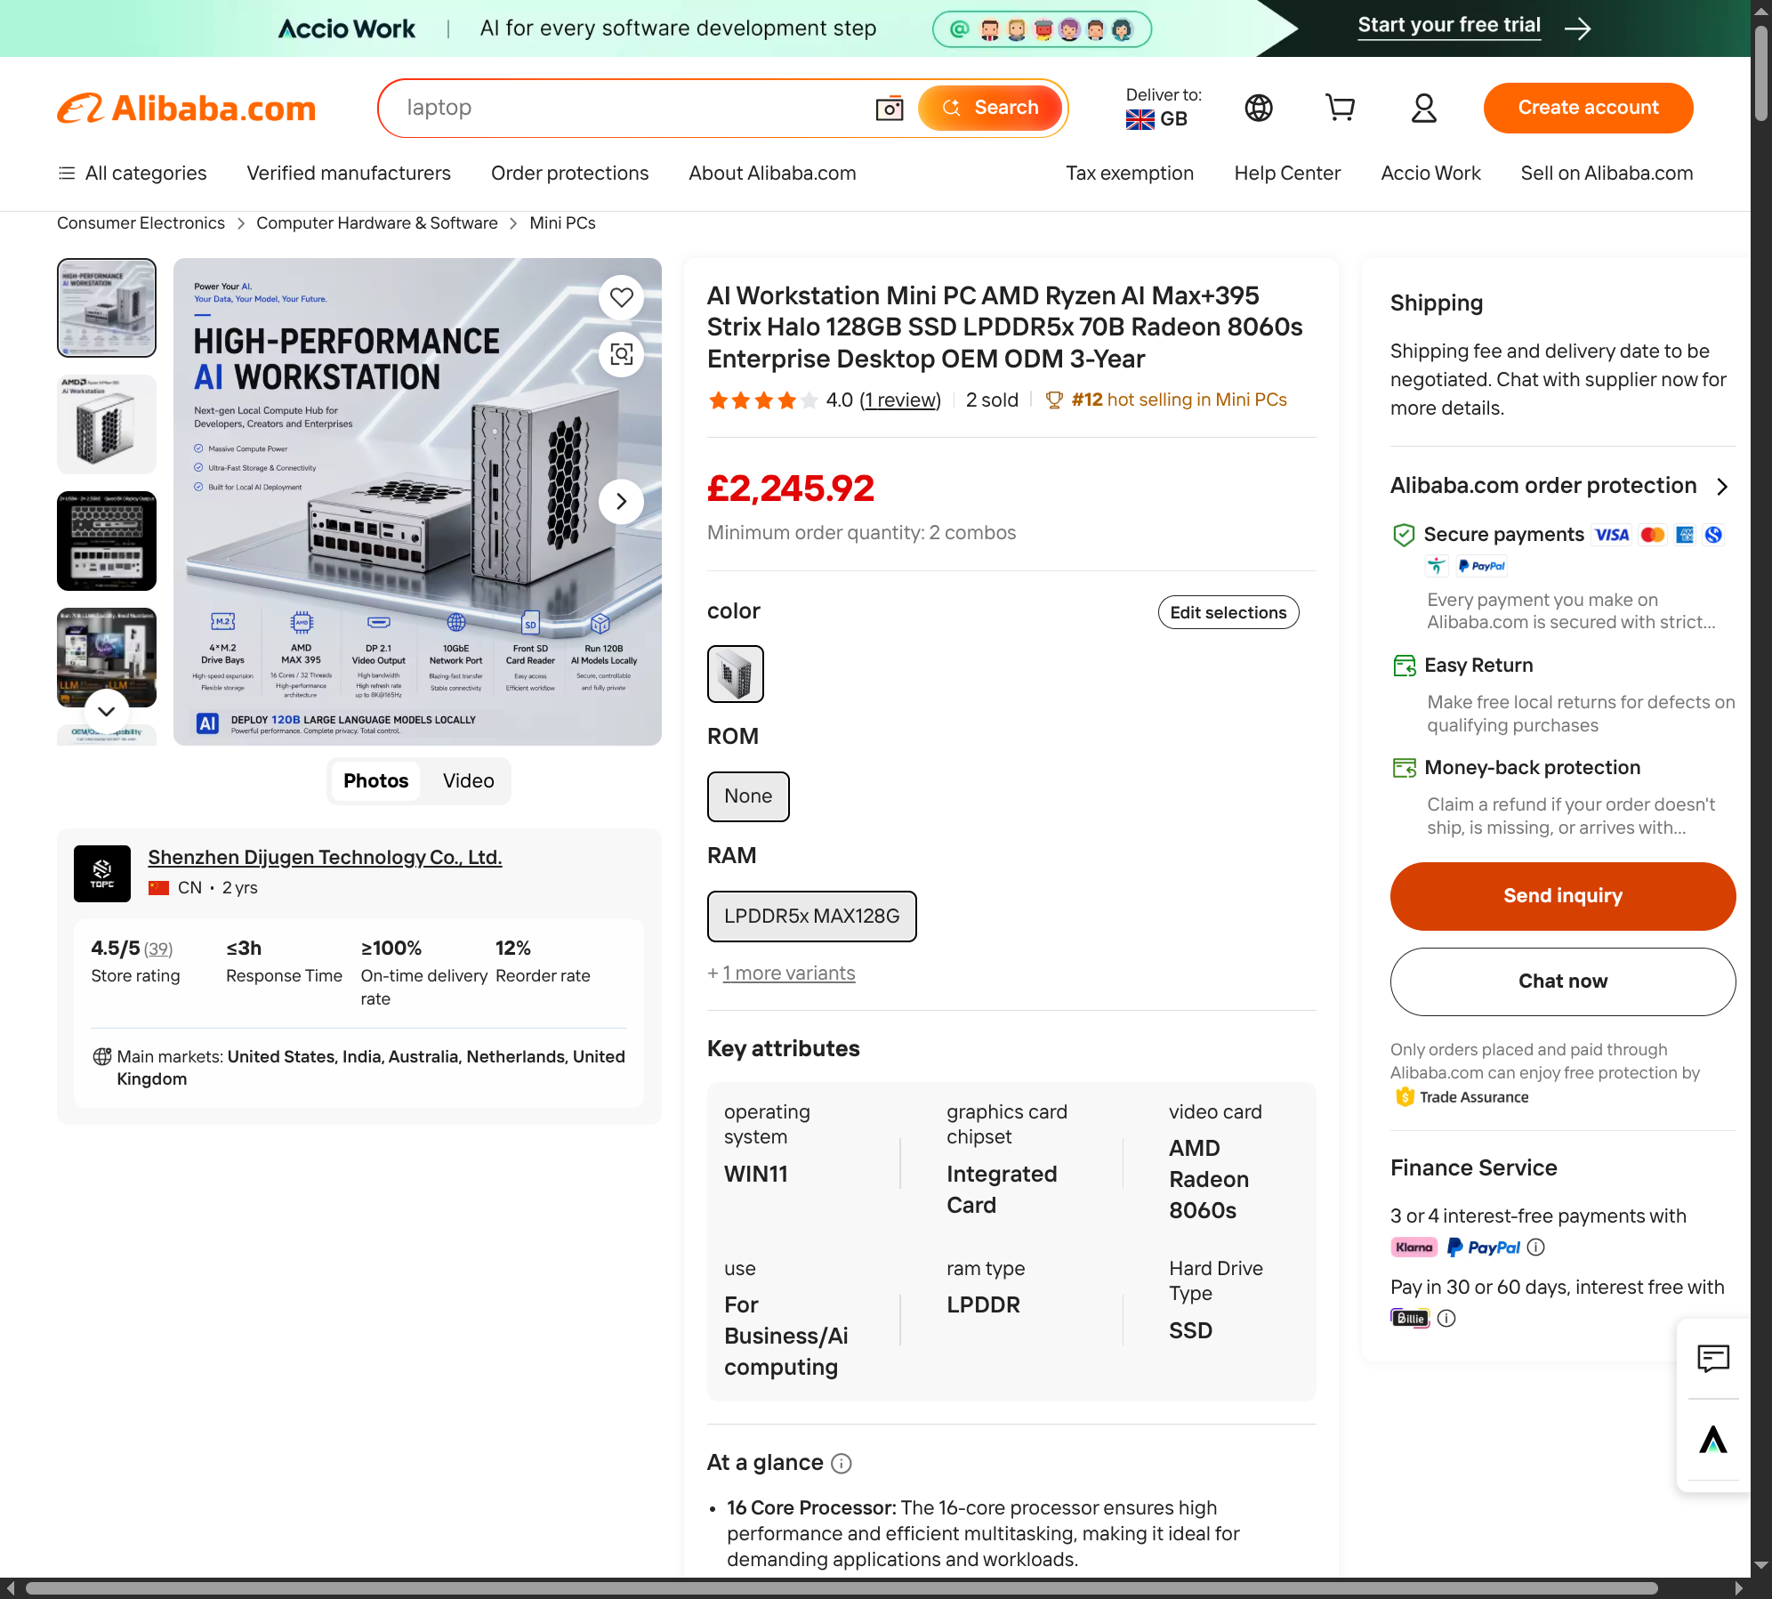Switch to the Video tab
This screenshot has height=1599, width=1772.
click(x=468, y=781)
